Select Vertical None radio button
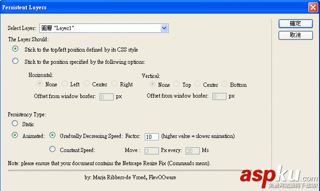320x191 pixels. click(152, 84)
